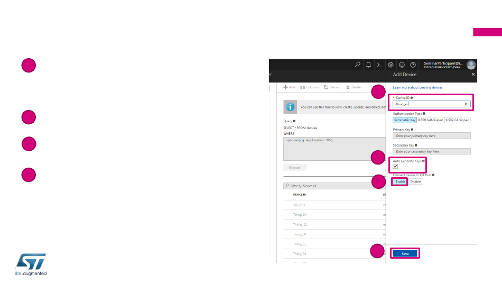
Task: Select the Thing_01 device row
Action: [x=334, y=244]
